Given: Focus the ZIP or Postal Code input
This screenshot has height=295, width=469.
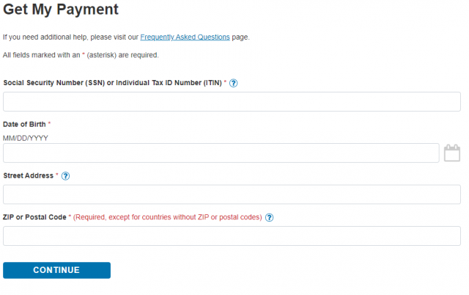Looking at the screenshot, I should coord(232,236).
